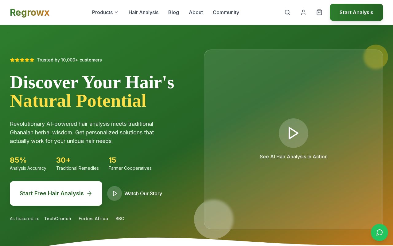The height and width of the screenshot is (246, 393).
Task: Click the 30+ Traditional Remedies stat
Action: (77, 164)
